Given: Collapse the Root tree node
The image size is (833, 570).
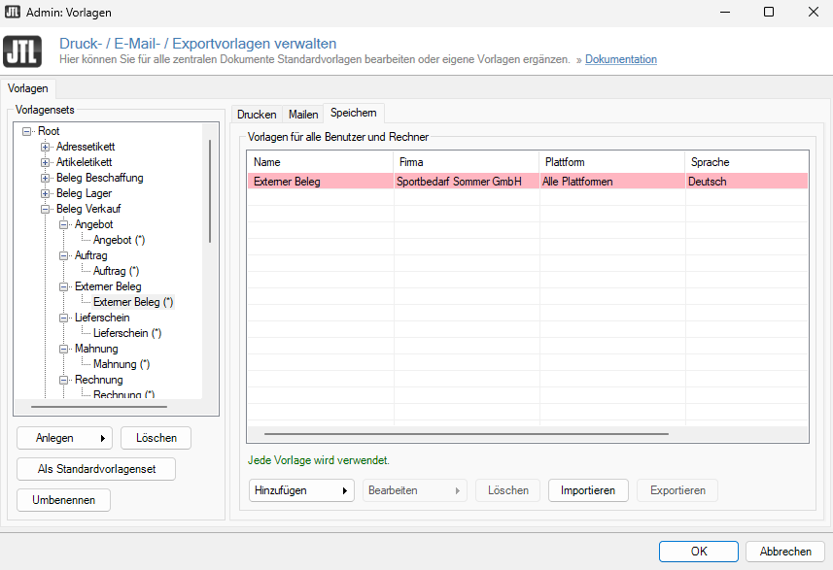Looking at the screenshot, I should point(26,131).
